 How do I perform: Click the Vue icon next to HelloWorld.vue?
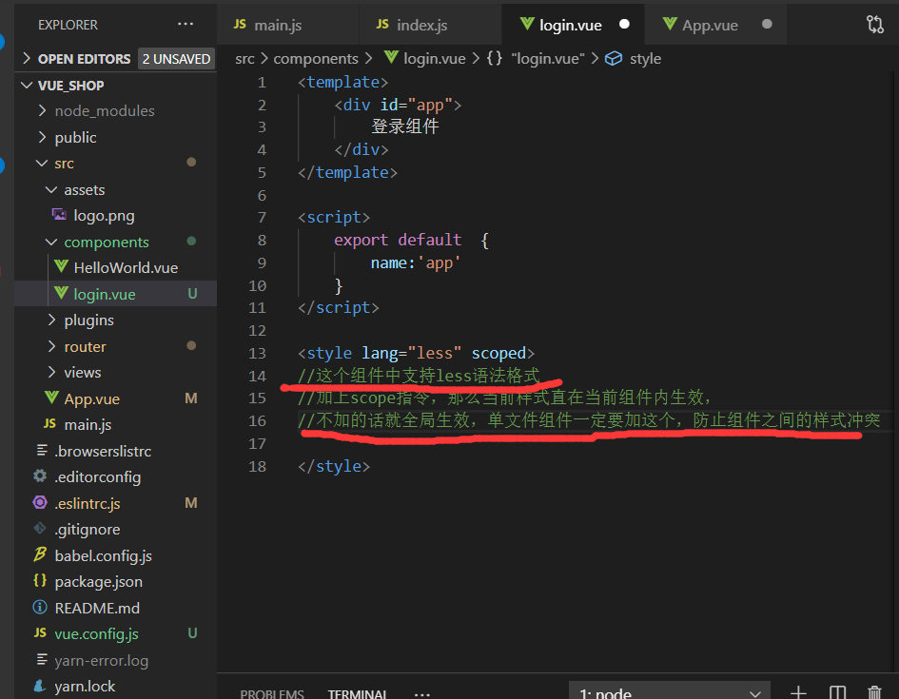point(61,266)
